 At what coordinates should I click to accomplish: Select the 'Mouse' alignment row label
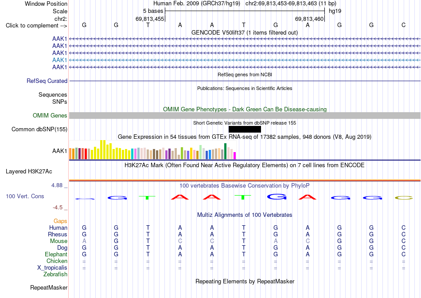58,241
